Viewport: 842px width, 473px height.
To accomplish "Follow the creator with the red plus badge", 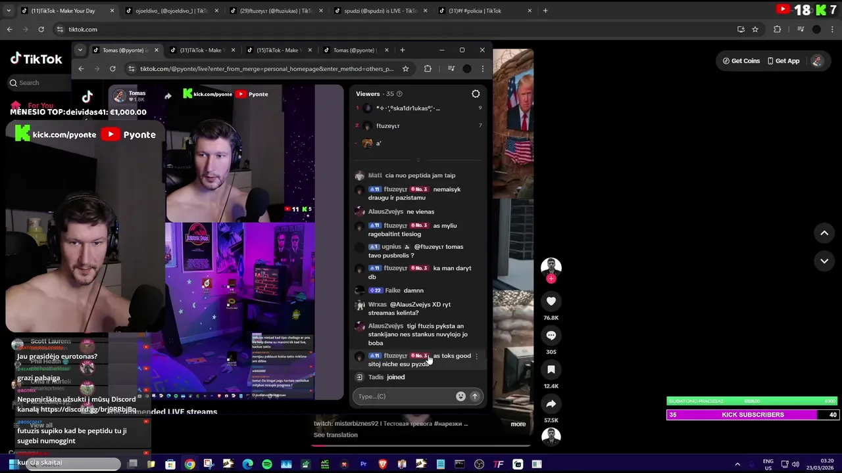I will point(551,279).
